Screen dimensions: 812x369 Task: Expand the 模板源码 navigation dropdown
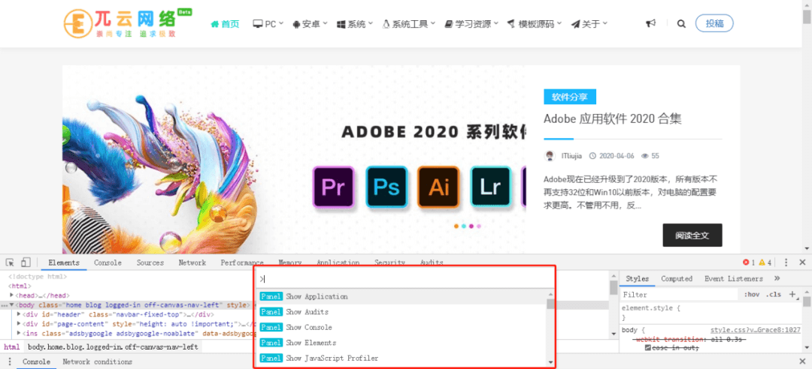click(x=535, y=24)
